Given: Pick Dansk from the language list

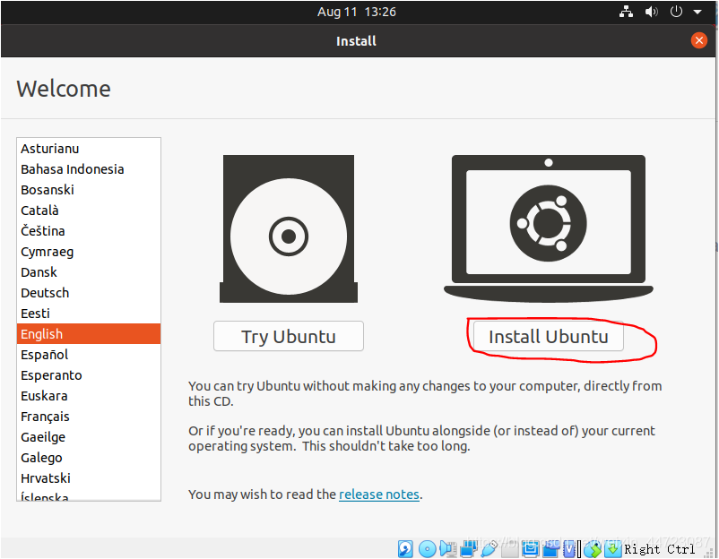Looking at the screenshot, I should click(89, 272).
